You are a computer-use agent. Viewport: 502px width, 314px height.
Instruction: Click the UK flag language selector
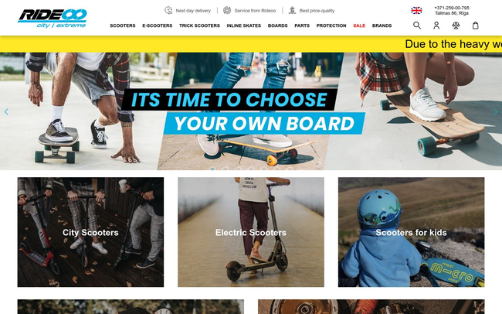point(416,11)
